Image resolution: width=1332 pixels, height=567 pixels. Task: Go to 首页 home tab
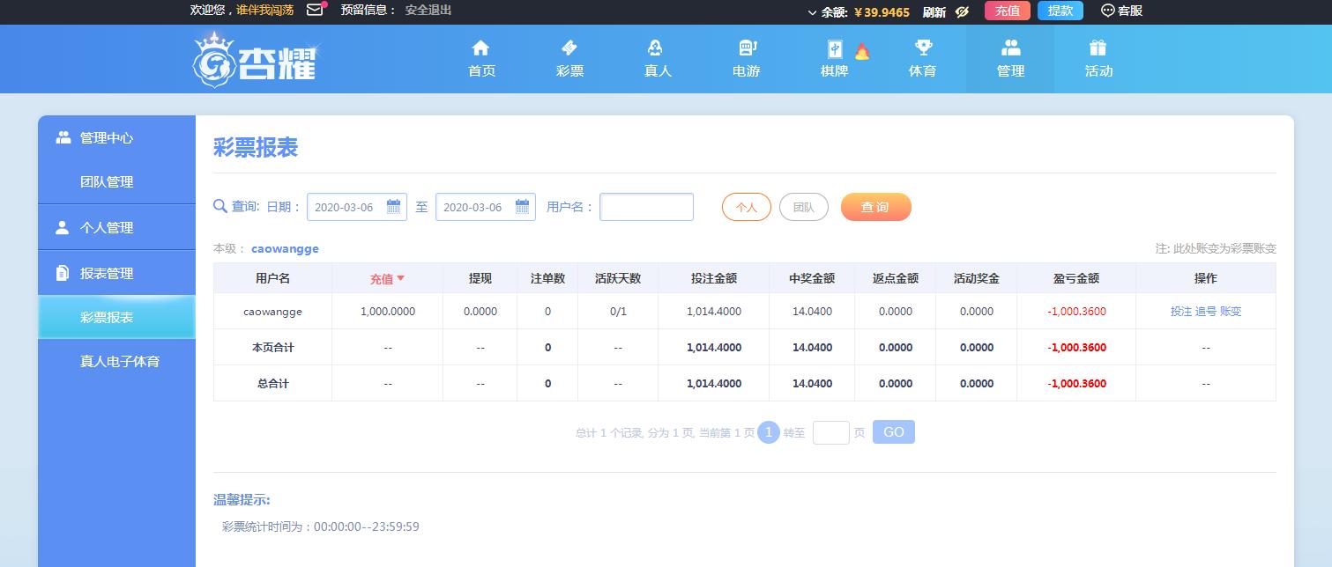coord(481,59)
